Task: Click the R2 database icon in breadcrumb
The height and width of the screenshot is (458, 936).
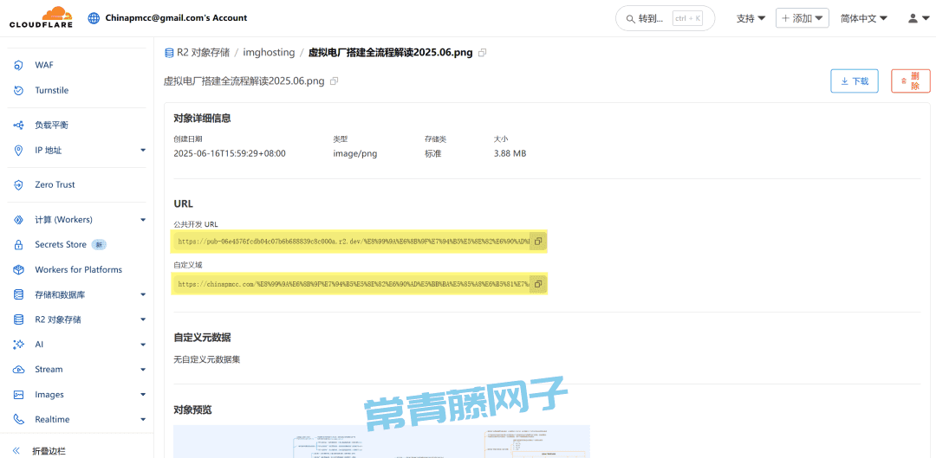Action: tap(169, 53)
